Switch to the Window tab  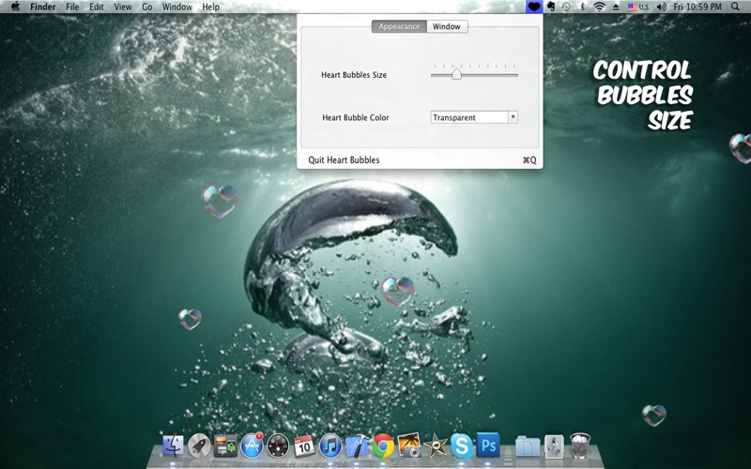pos(447,26)
